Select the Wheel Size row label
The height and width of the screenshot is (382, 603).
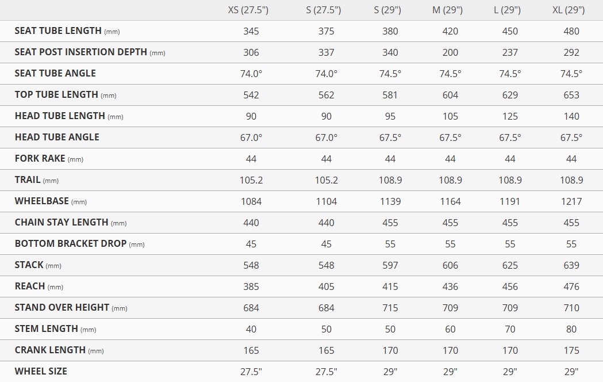[41, 372]
